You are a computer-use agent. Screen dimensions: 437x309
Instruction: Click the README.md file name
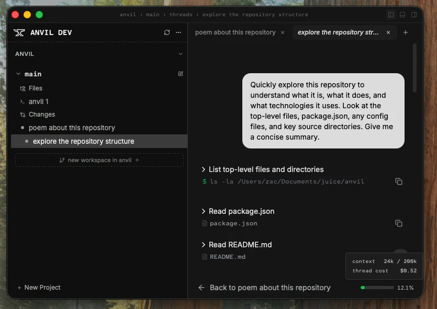[228, 257]
